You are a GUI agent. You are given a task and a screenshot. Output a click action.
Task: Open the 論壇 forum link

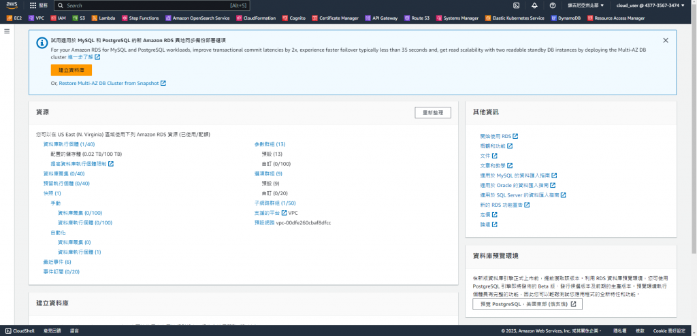tap(488, 224)
